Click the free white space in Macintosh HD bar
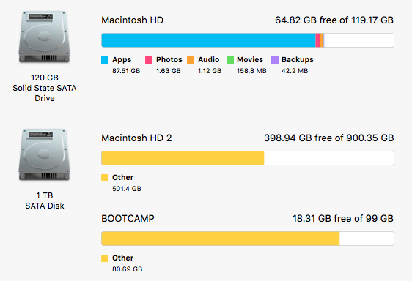The image size is (412, 281). click(x=359, y=40)
